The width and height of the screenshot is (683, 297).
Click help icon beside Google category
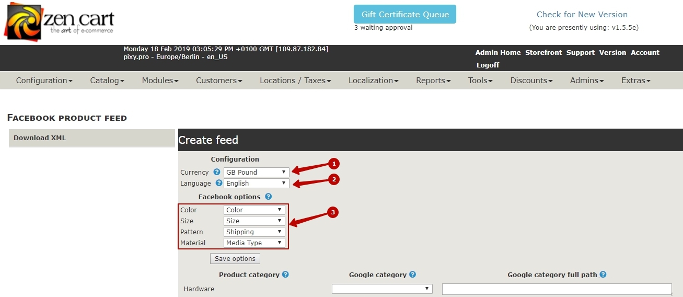(412, 275)
